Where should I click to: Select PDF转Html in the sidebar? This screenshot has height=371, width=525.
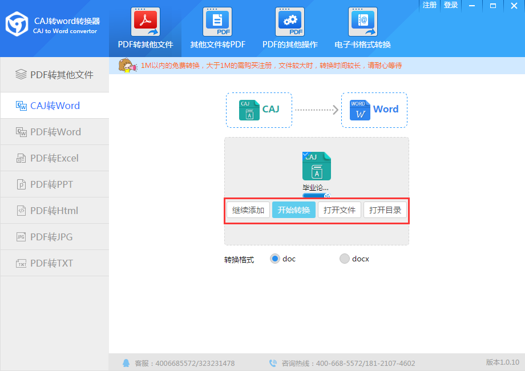(x=55, y=211)
